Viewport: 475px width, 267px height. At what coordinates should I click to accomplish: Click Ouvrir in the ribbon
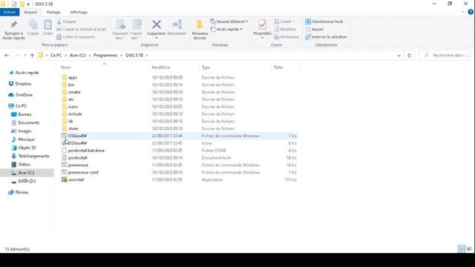tap(284, 22)
